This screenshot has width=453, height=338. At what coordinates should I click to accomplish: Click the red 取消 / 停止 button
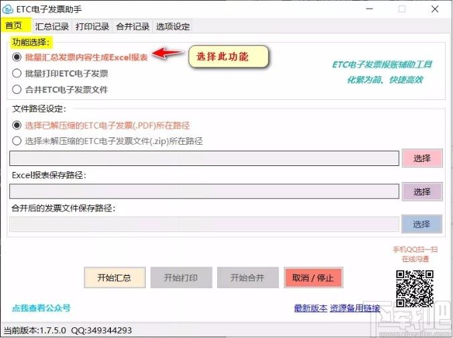(x=313, y=277)
